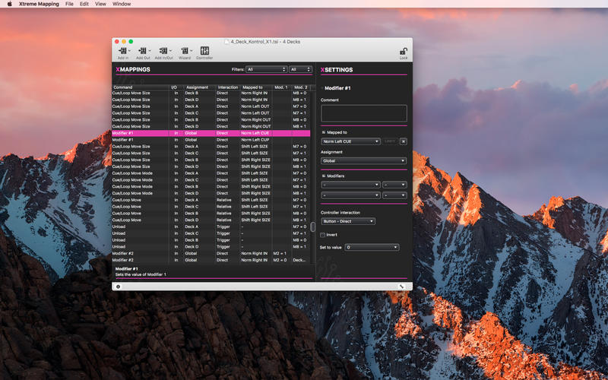
Task: Open the Apple menu
Action: (10, 4)
